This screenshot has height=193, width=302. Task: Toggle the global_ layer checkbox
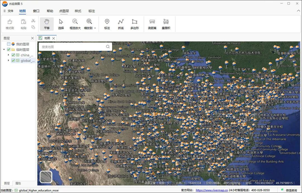(13, 61)
